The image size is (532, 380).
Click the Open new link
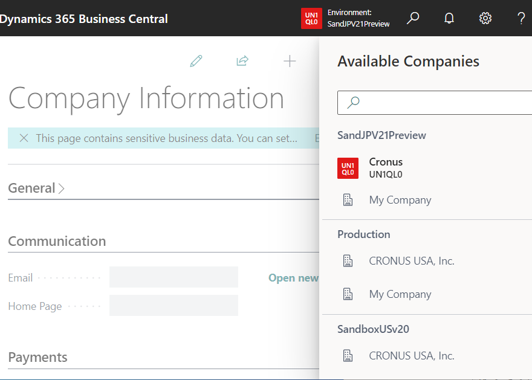[293, 278]
